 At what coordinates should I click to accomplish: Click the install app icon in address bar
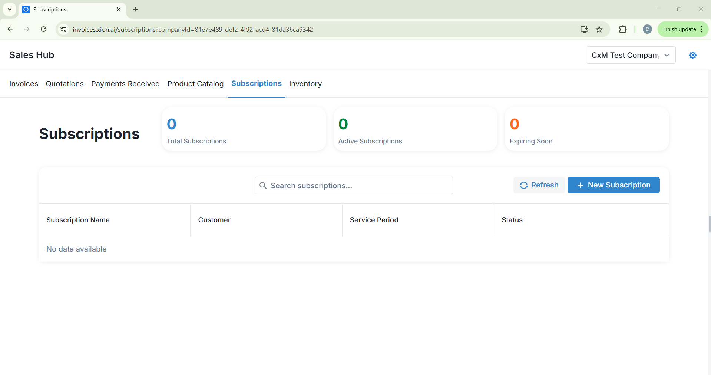coord(584,29)
